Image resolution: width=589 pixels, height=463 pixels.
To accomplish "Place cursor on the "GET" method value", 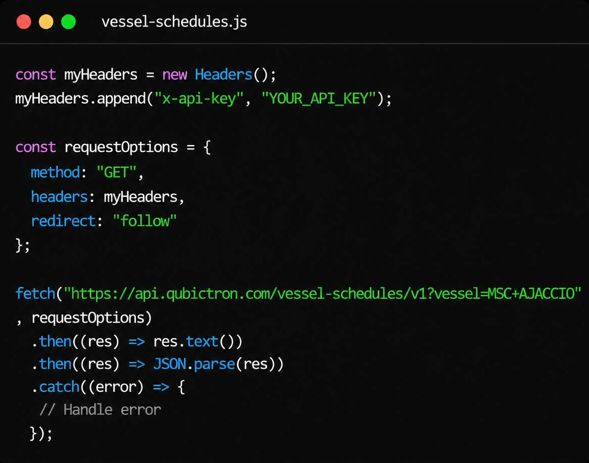I will tap(116, 172).
